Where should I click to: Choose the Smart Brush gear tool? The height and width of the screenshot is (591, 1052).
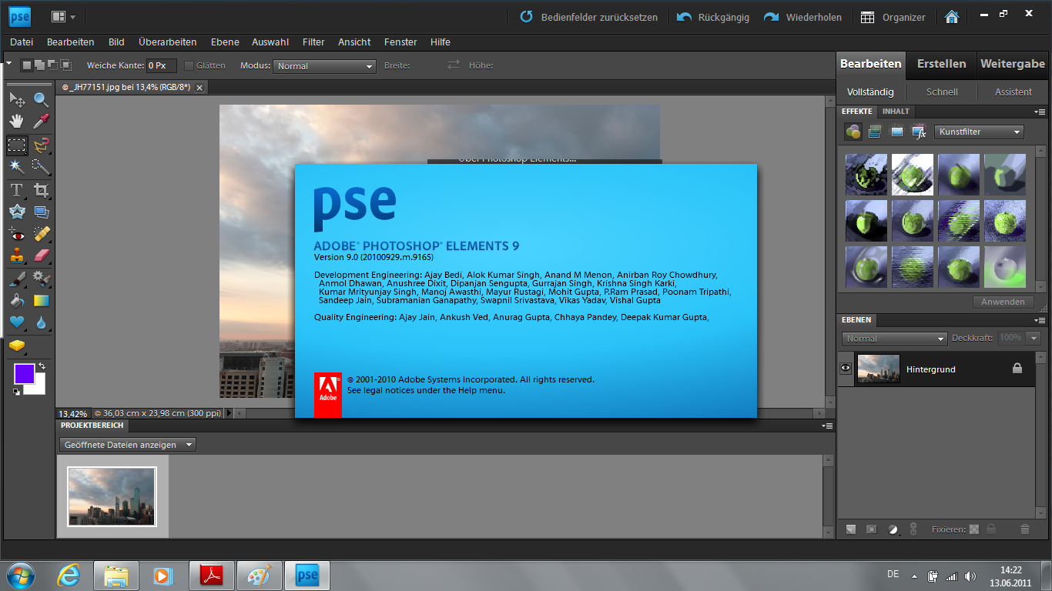[x=41, y=279]
